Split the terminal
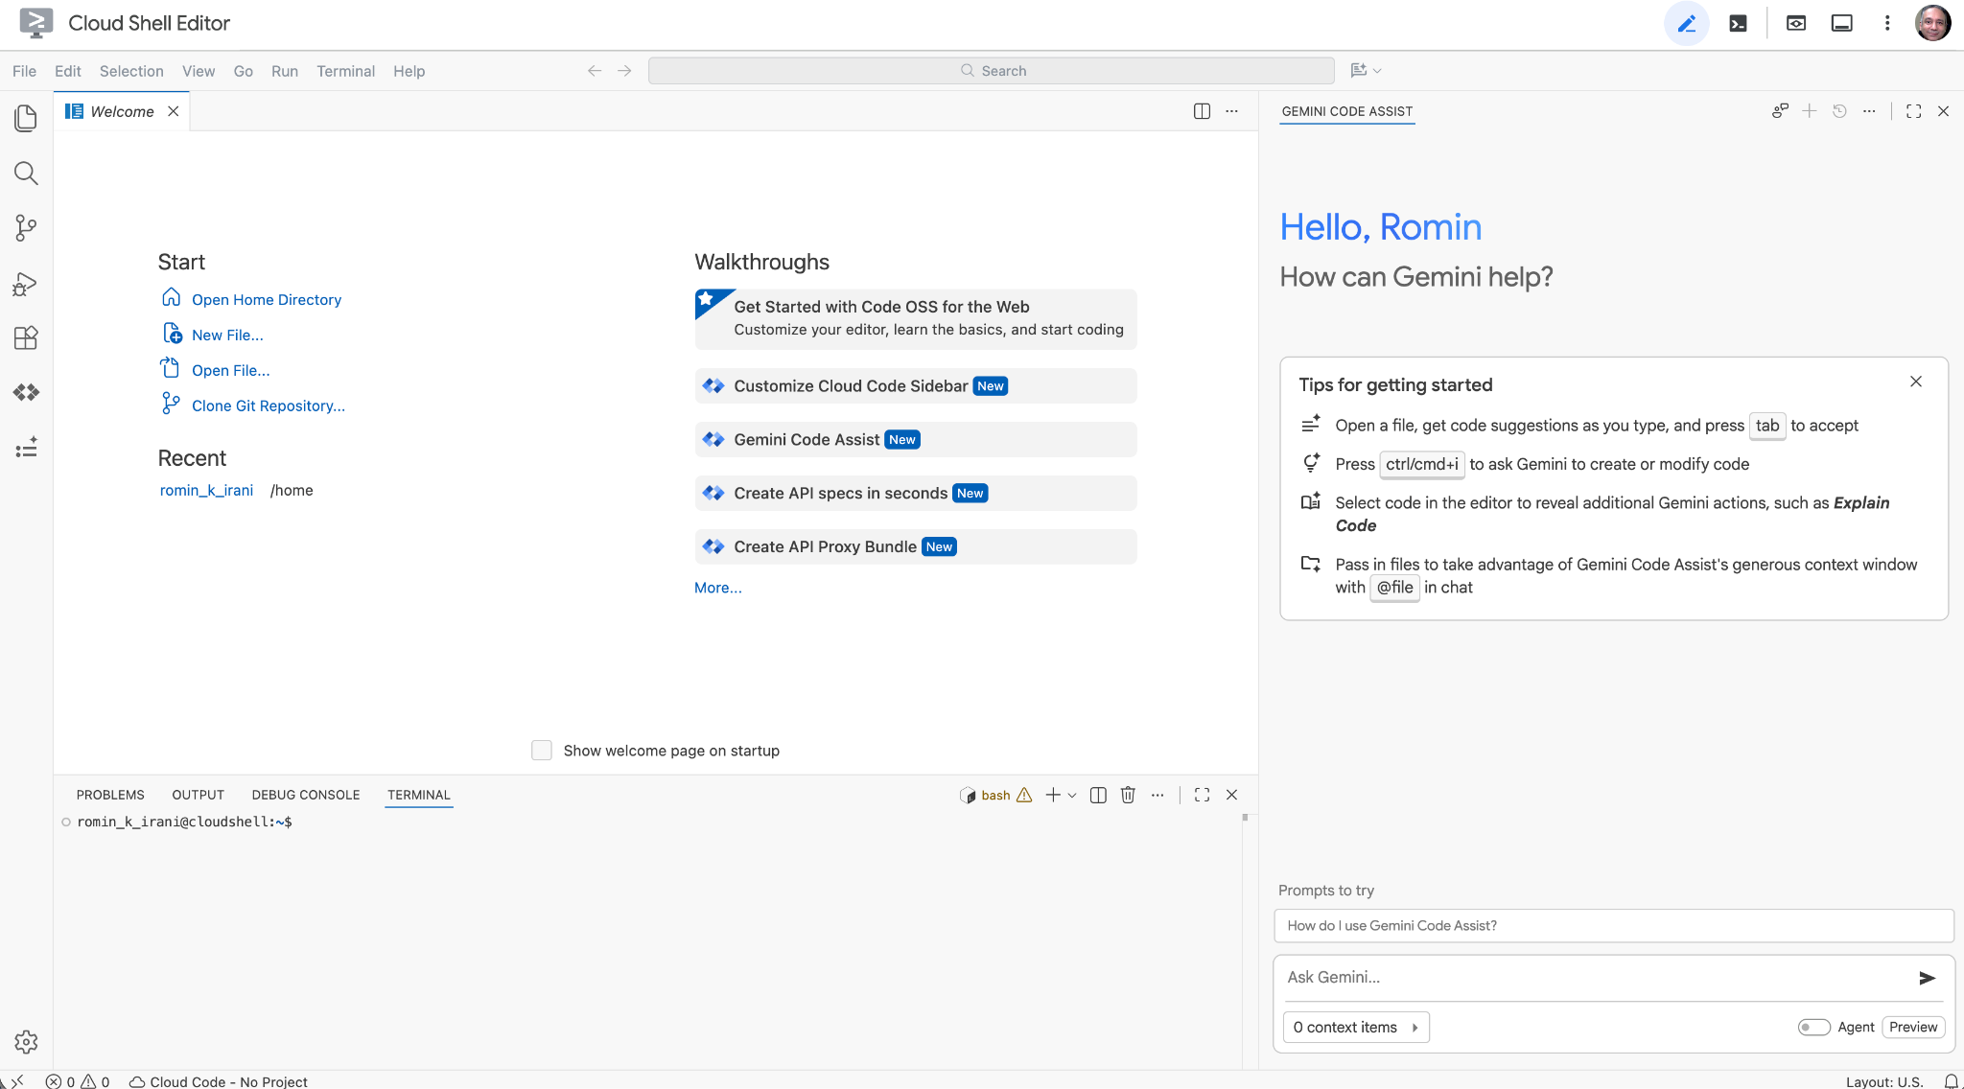 point(1099,795)
